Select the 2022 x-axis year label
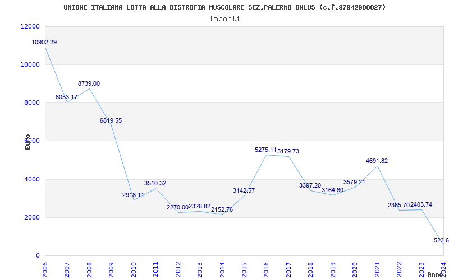This screenshot has width=449, height=280. click(400, 269)
